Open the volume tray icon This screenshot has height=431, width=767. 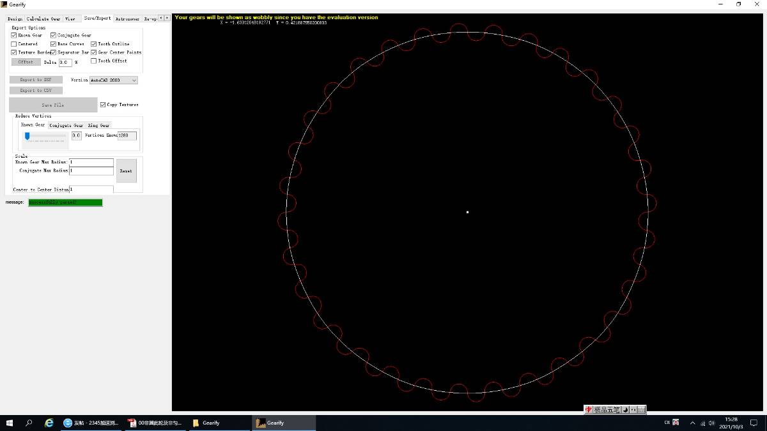pos(712,423)
